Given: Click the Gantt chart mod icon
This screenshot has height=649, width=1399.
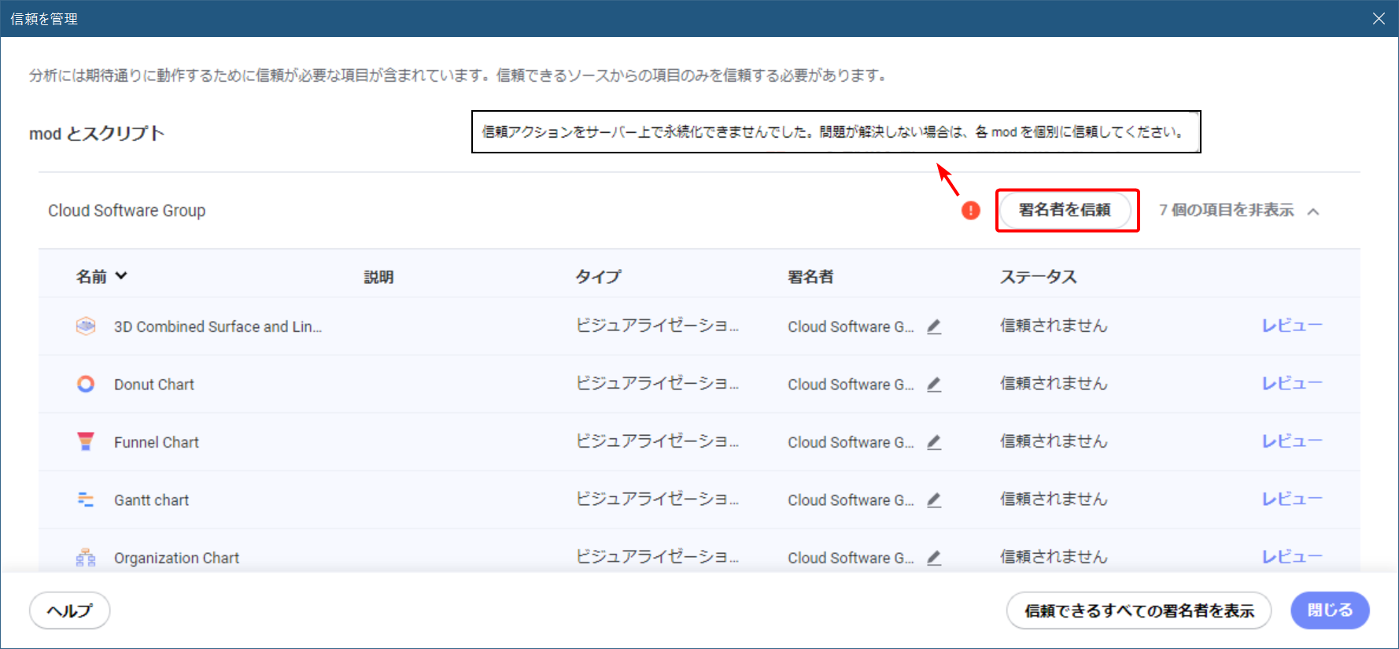Looking at the screenshot, I should click(86, 500).
